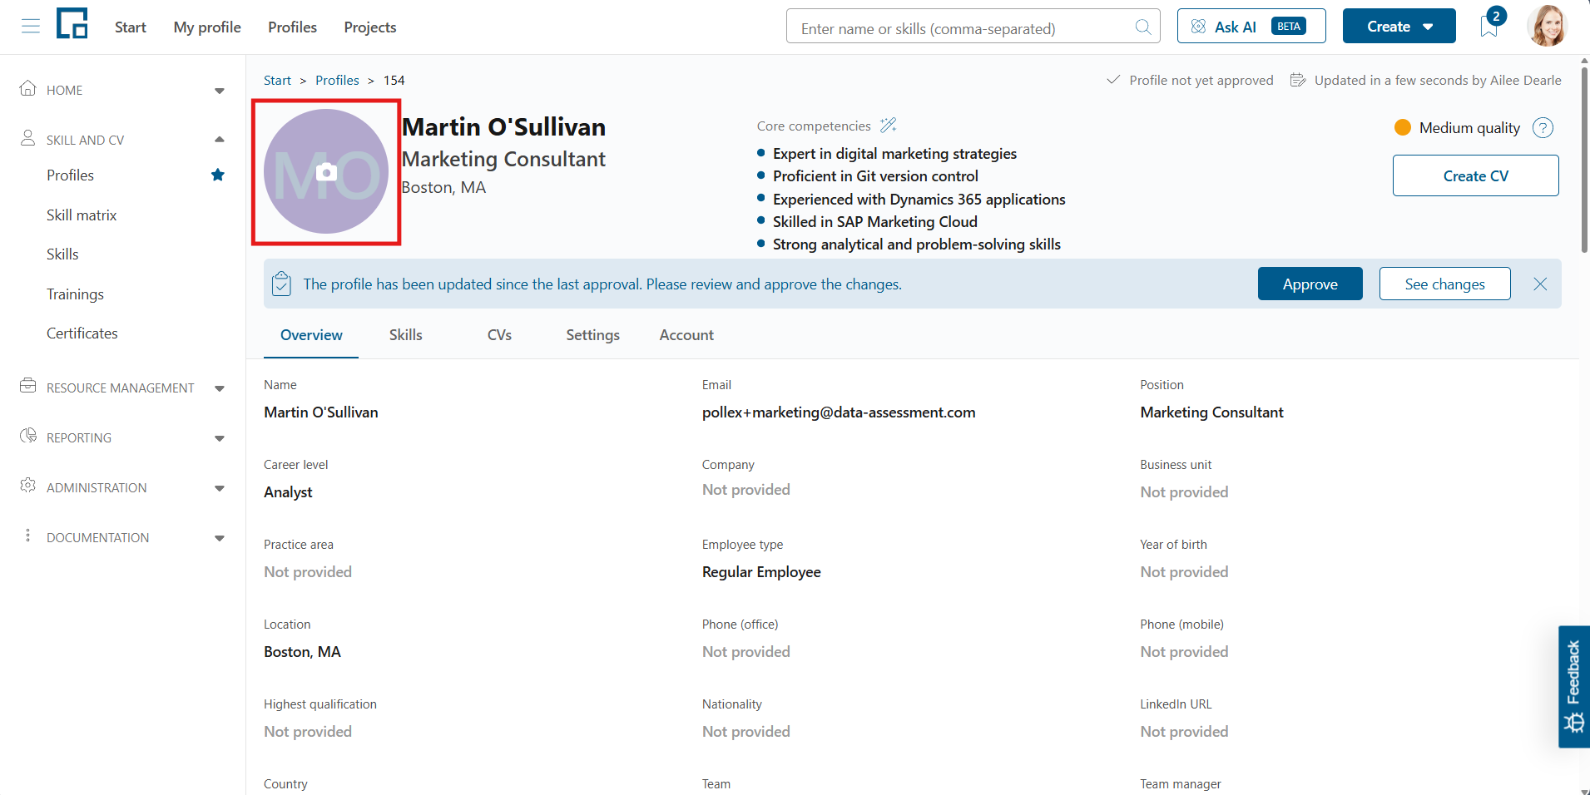1590x795 pixels.
Task: Click the Approve button
Action: coord(1310,284)
